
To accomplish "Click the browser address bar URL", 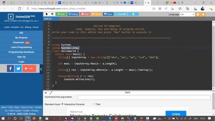I will pos(58,9).
